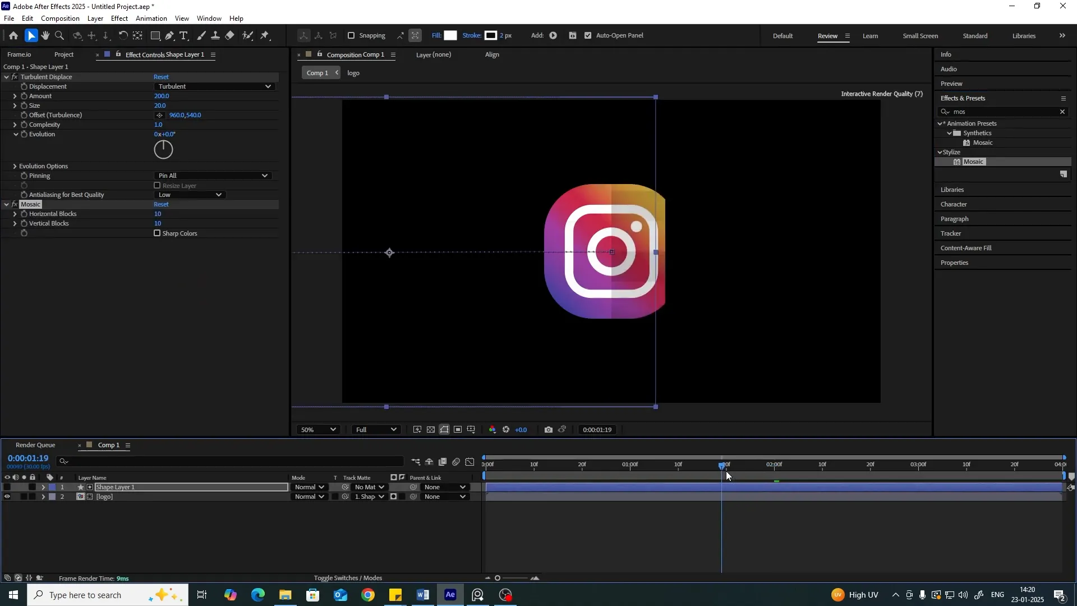Screen dimensions: 1077x606
Task: Select the Clone Stamp tool
Action: (x=215, y=36)
